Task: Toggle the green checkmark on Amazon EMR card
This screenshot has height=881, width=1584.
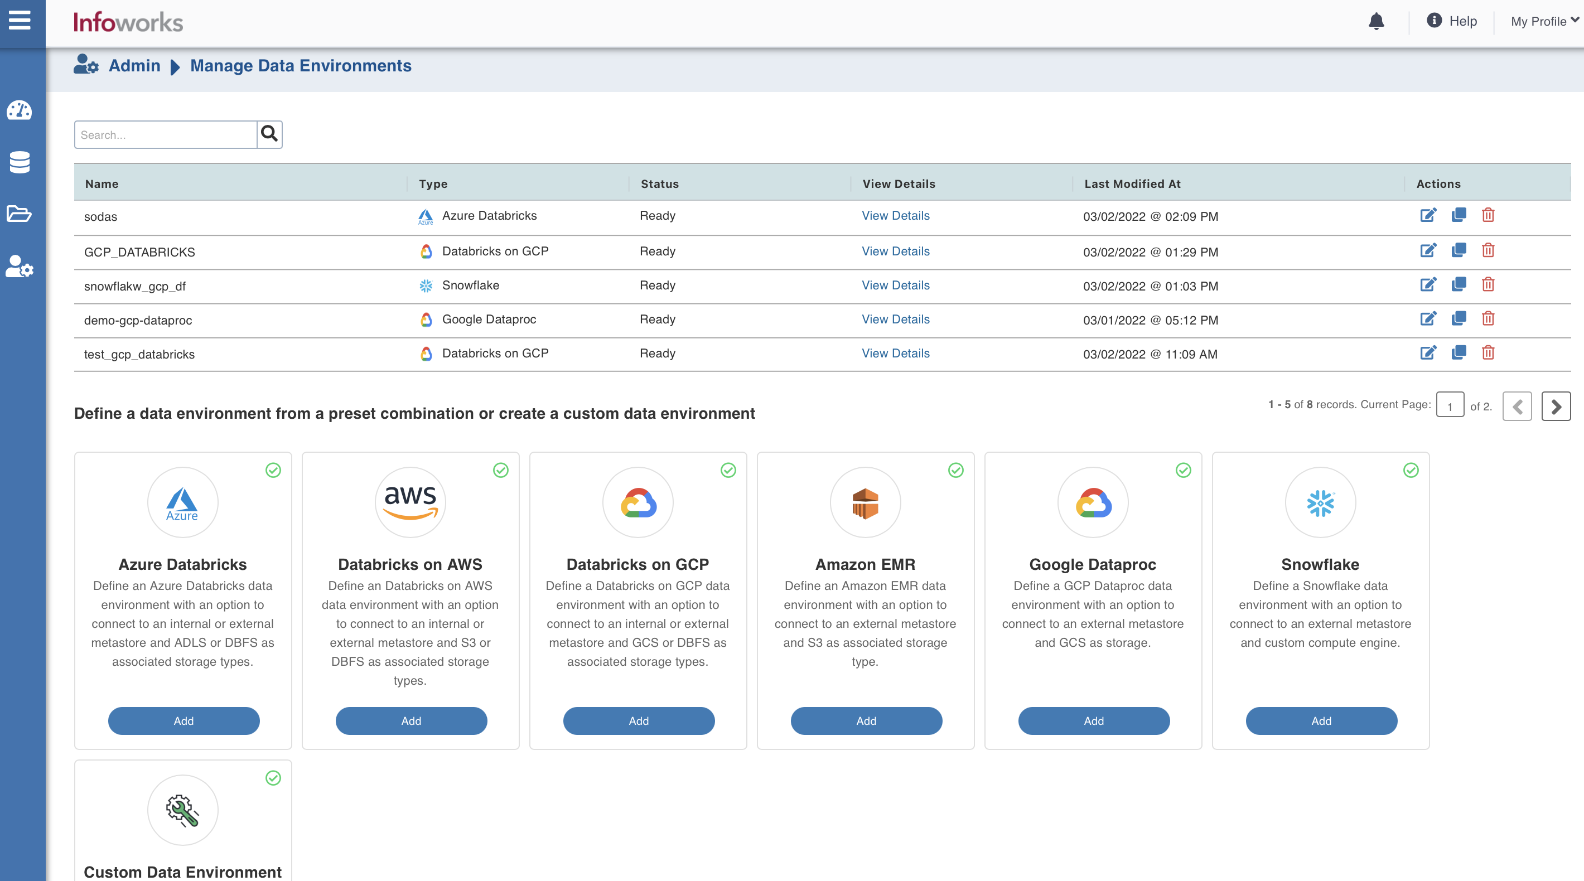Action: click(x=955, y=470)
